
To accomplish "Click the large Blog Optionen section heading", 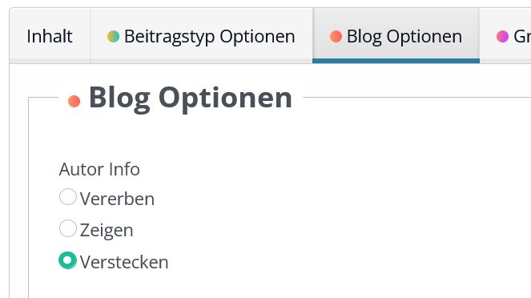I will (191, 99).
